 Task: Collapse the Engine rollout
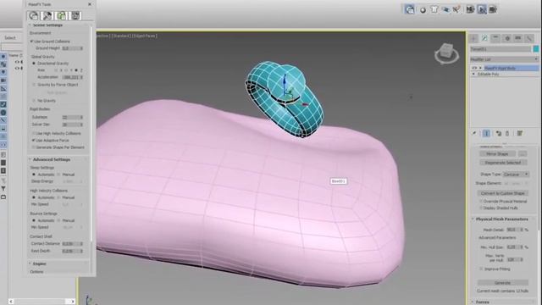(x=40, y=263)
